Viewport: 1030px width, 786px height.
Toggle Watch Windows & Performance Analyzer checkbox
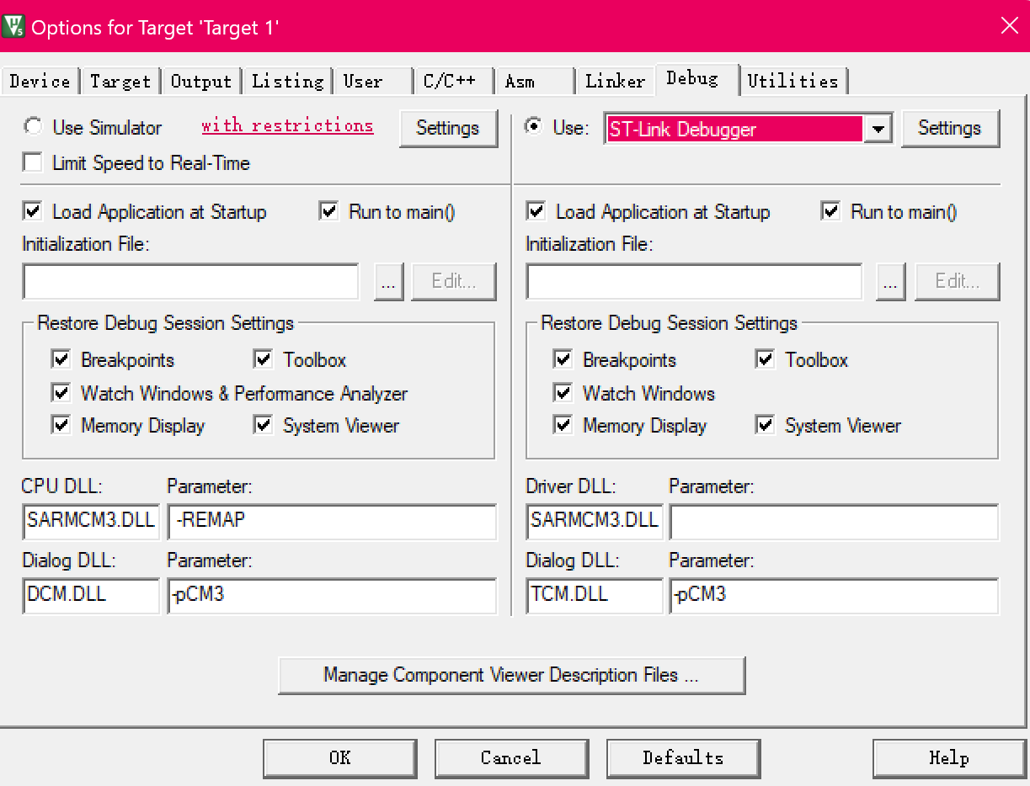61,393
